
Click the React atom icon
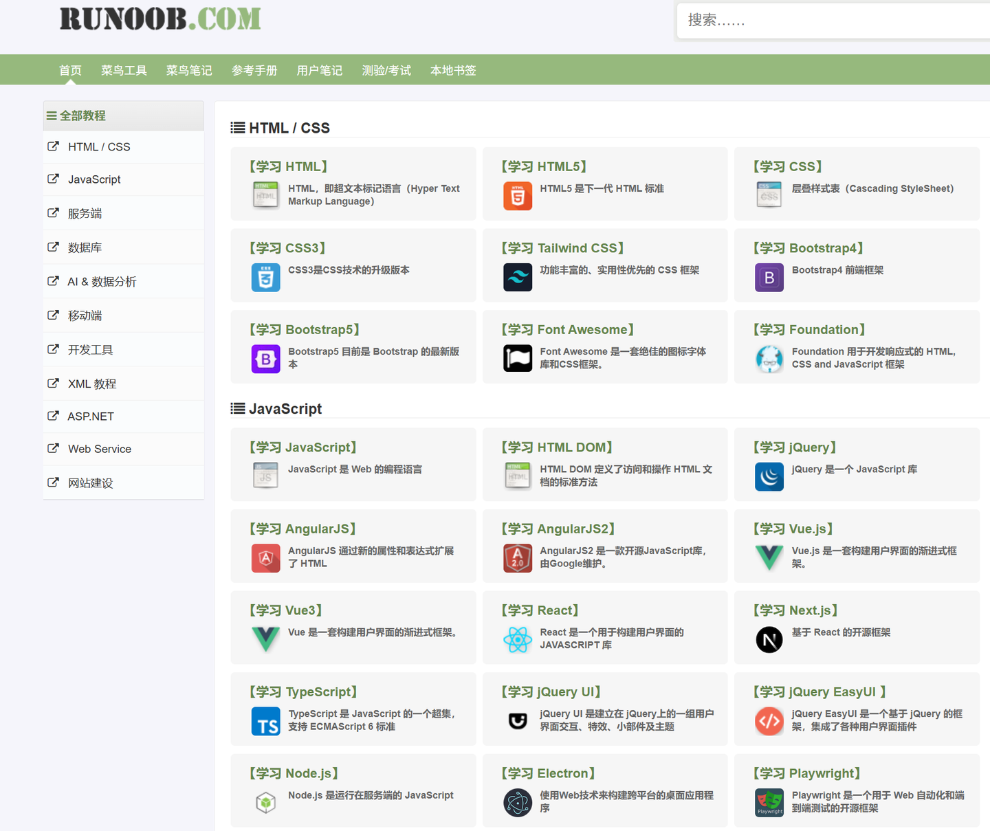point(518,639)
